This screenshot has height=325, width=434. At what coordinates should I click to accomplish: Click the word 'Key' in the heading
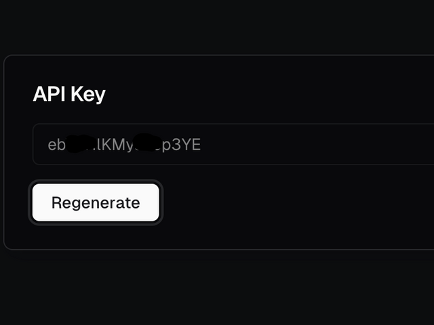click(x=88, y=95)
